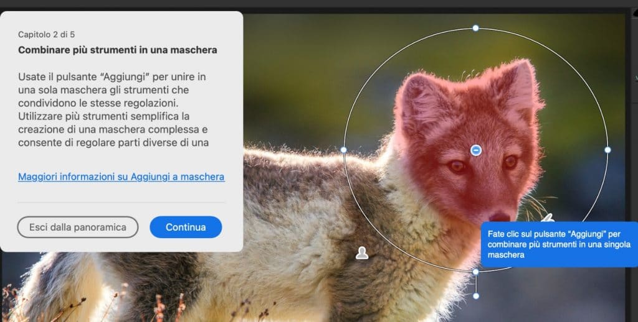This screenshot has width=638, height=322.
Task: Click the 'Capitolo 2 di 5' text
Action: click(x=46, y=35)
